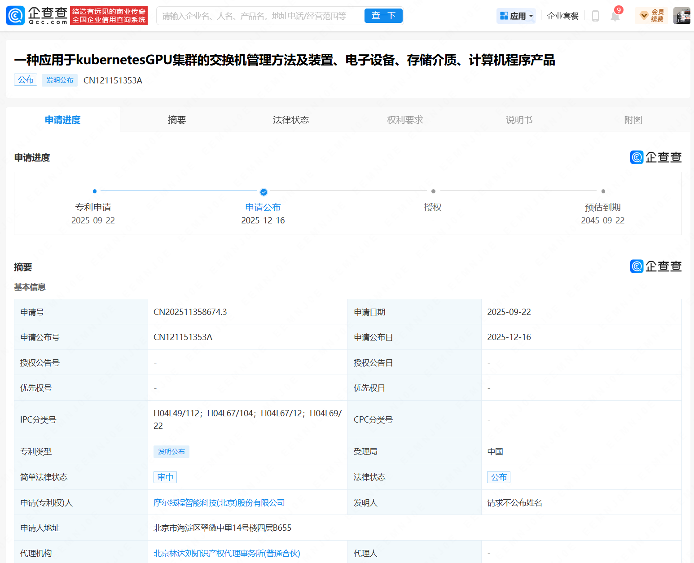Open 北京林达刘知识产权代理事务所 agency link
The image size is (694, 563).
227,553
